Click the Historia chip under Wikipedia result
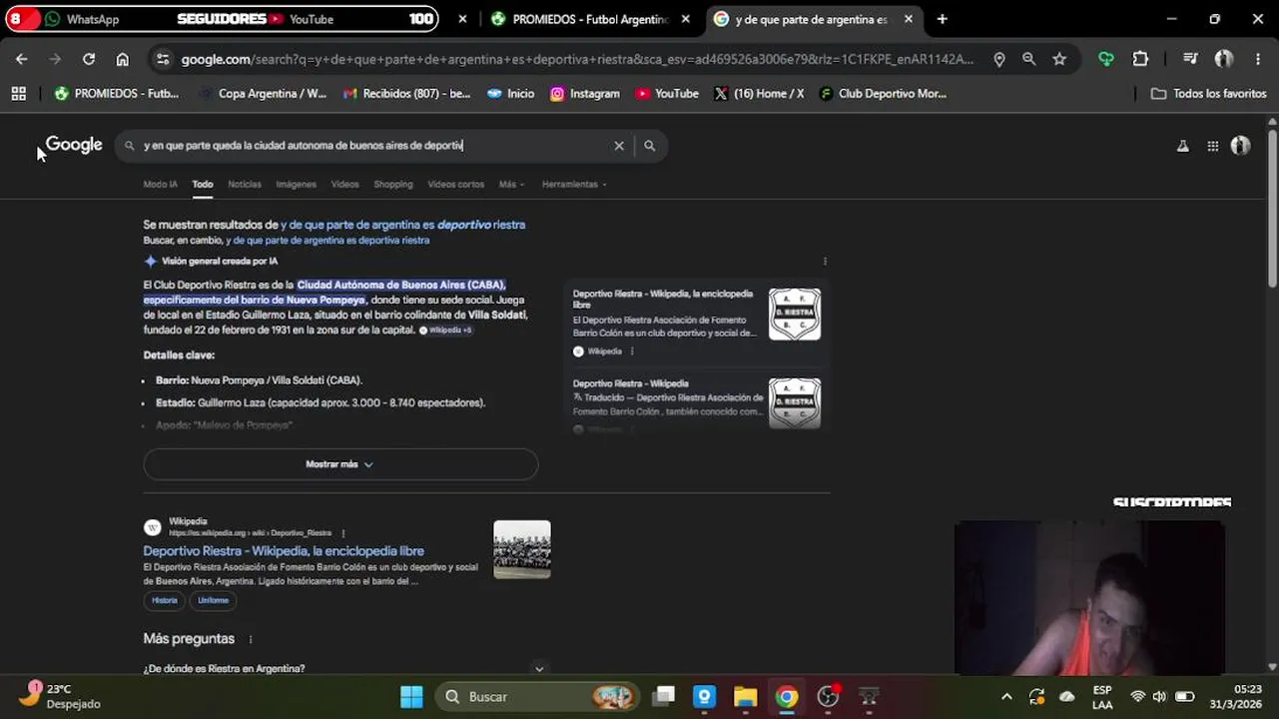Image resolution: width=1279 pixels, height=719 pixels. (x=165, y=600)
